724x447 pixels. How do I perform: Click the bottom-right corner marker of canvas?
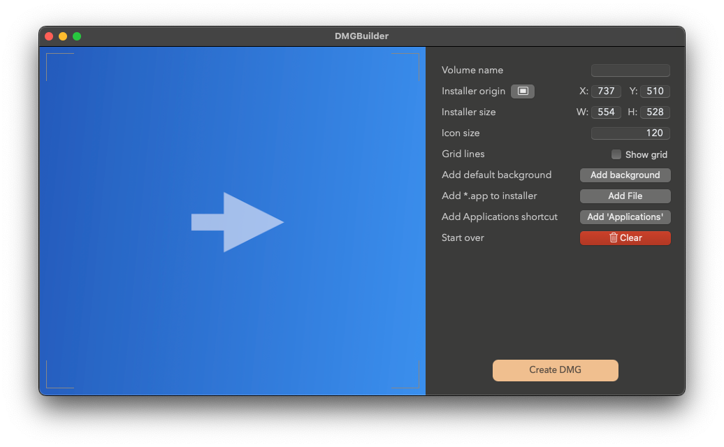click(x=416, y=385)
